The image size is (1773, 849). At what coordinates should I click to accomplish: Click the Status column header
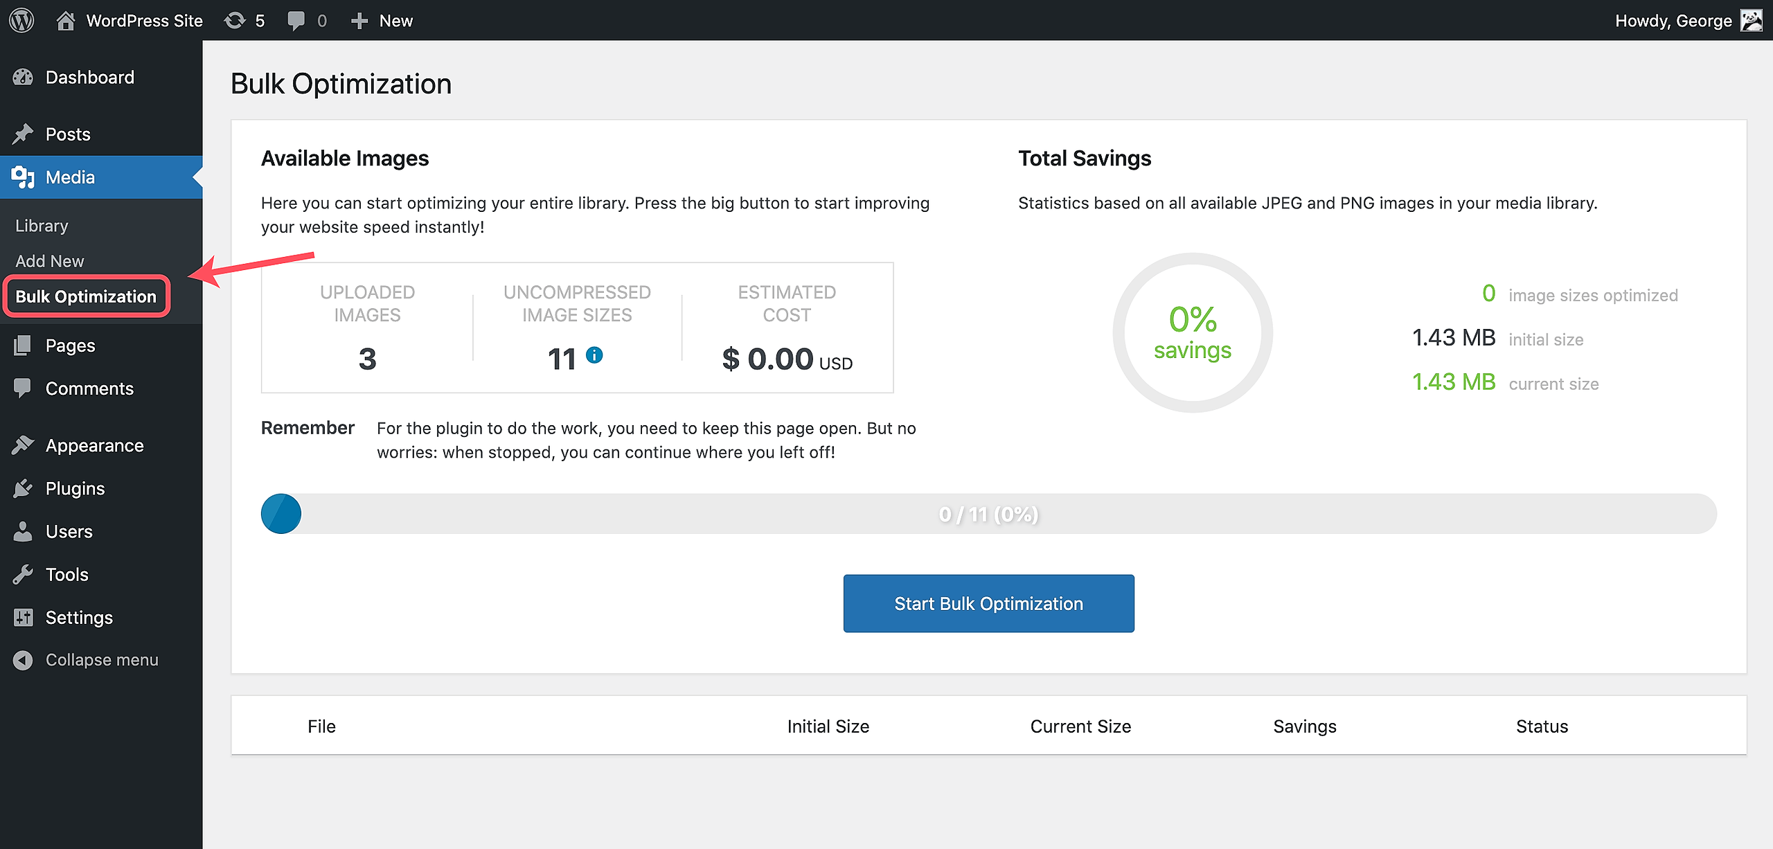pos(1542,726)
